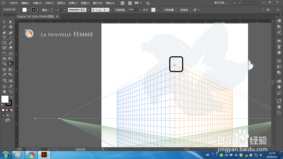Image resolution: width=283 pixels, height=159 pixels.
Task: Open brush definition dropdown
Action: pos(111,10)
